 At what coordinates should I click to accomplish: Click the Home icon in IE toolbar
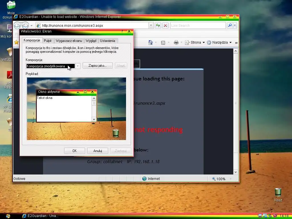(x=151, y=42)
